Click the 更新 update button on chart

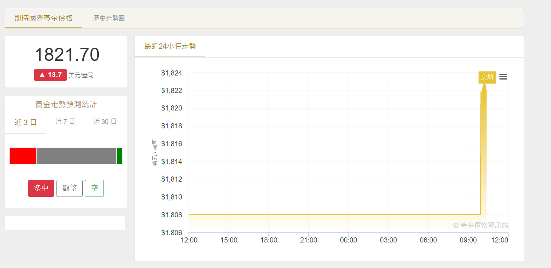(487, 77)
